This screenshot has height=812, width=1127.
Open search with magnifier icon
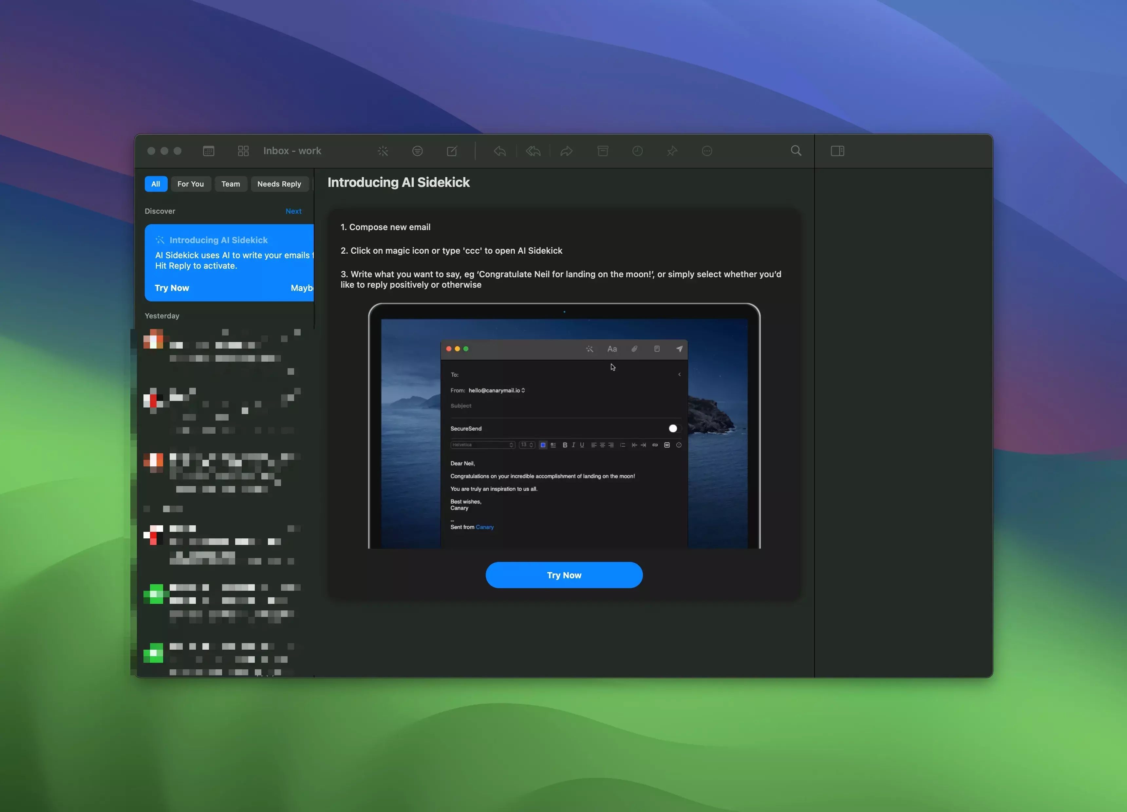coord(796,151)
